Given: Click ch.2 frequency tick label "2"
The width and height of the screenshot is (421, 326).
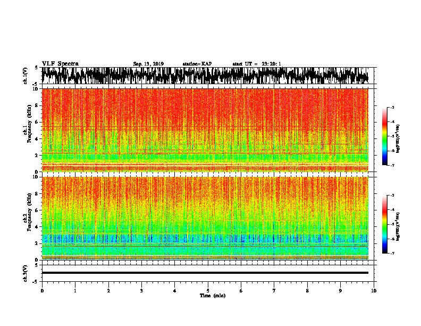Looking at the screenshot, I should click(37, 243).
